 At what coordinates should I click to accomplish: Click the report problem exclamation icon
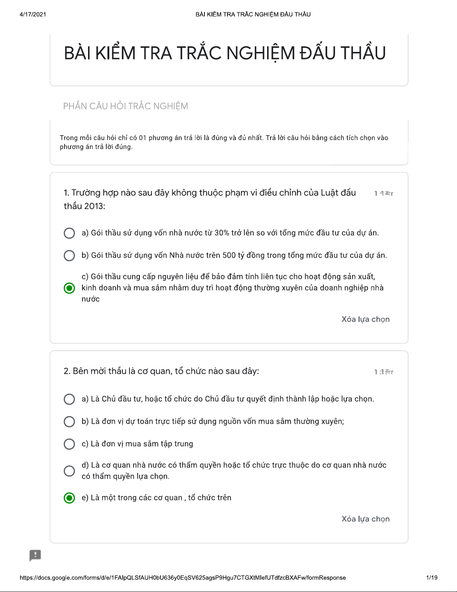tap(35, 555)
